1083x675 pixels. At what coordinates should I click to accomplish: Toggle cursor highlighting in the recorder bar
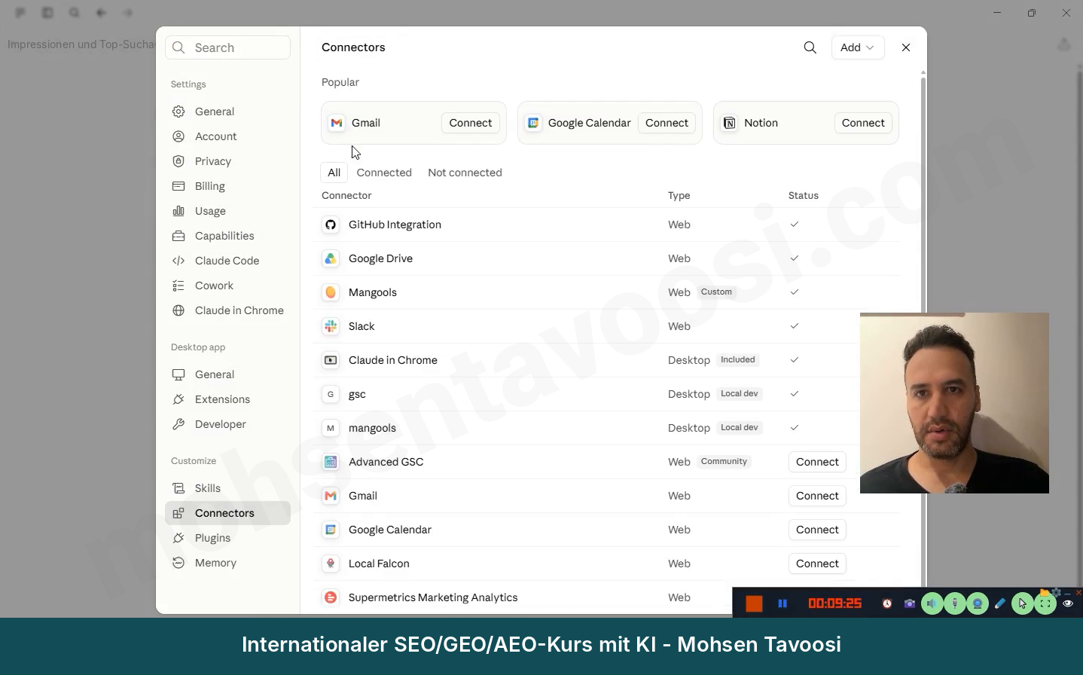click(x=1022, y=603)
